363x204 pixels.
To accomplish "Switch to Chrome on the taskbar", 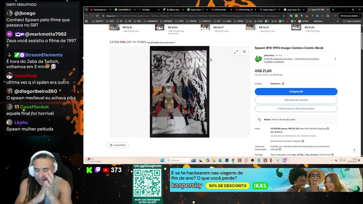I will (233, 160).
